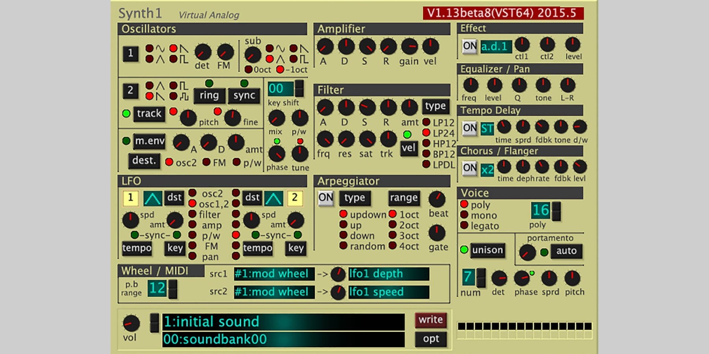Click the dest. selector in the m.env section
Screen dimensions: 709x354
click(x=144, y=161)
